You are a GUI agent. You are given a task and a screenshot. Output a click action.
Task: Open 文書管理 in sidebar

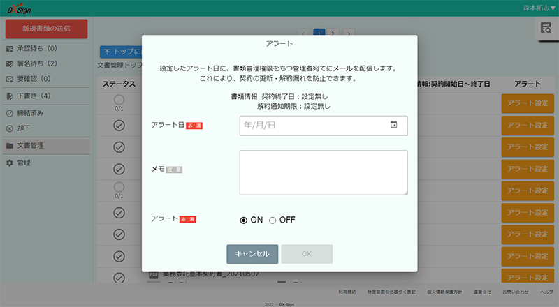tap(46, 145)
